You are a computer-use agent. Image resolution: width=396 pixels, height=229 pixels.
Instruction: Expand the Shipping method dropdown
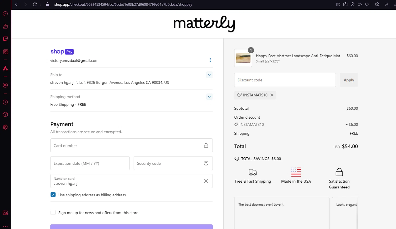coord(209,97)
